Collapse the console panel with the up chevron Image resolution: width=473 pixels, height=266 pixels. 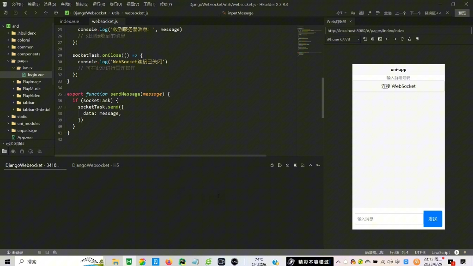pyautogui.click(x=310, y=165)
